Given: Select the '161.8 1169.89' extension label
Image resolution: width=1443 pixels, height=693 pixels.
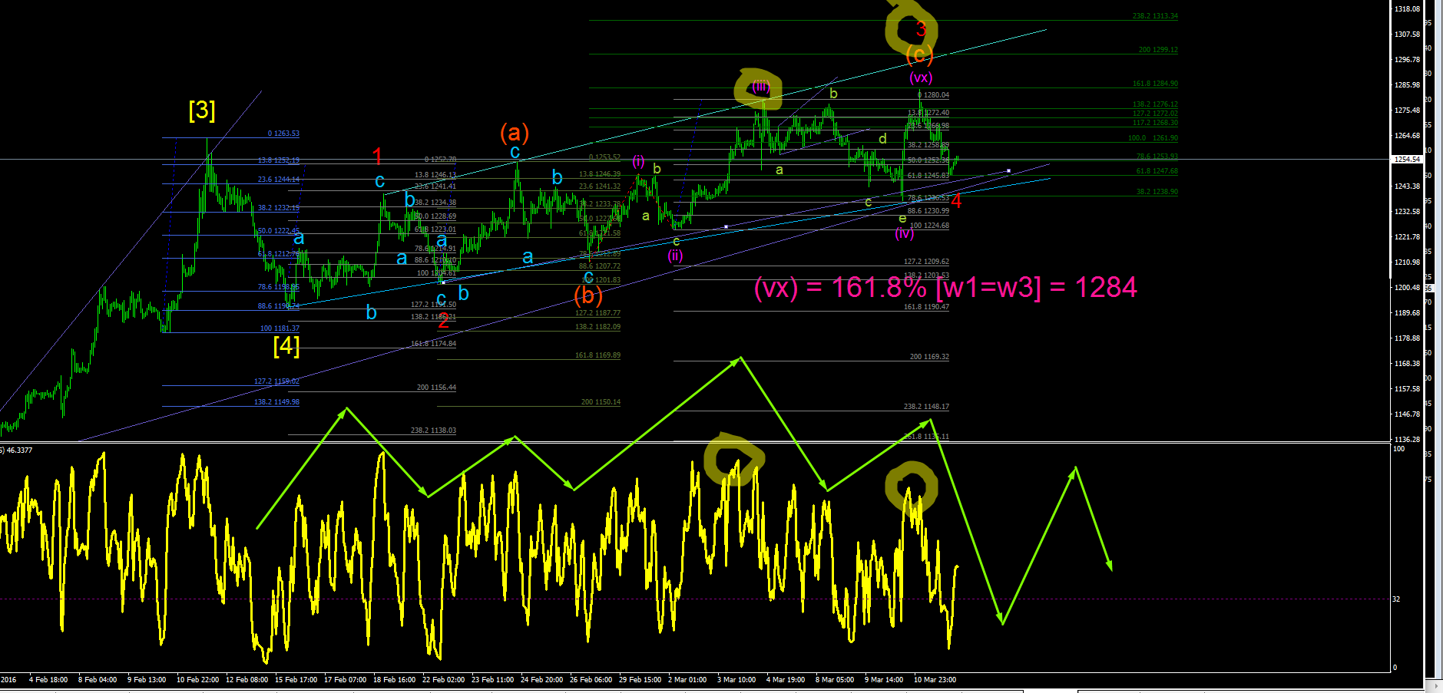Looking at the screenshot, I should (598, 355).
